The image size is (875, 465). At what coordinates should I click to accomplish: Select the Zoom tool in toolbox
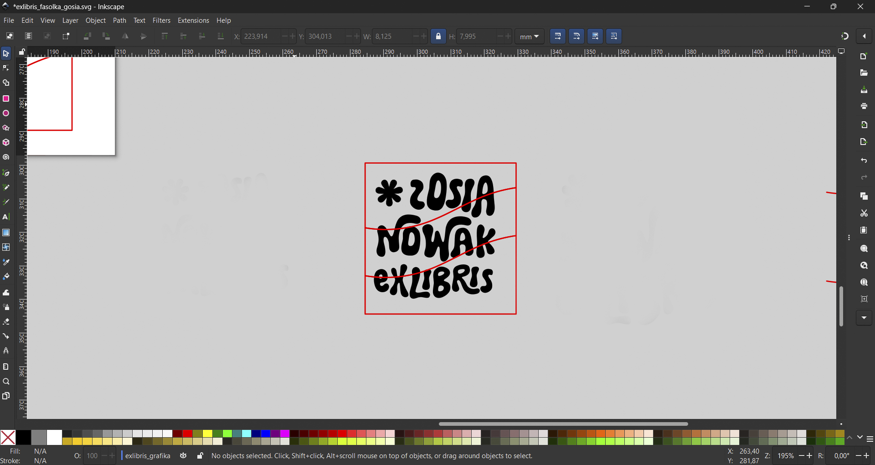click(x=6, y=382)
